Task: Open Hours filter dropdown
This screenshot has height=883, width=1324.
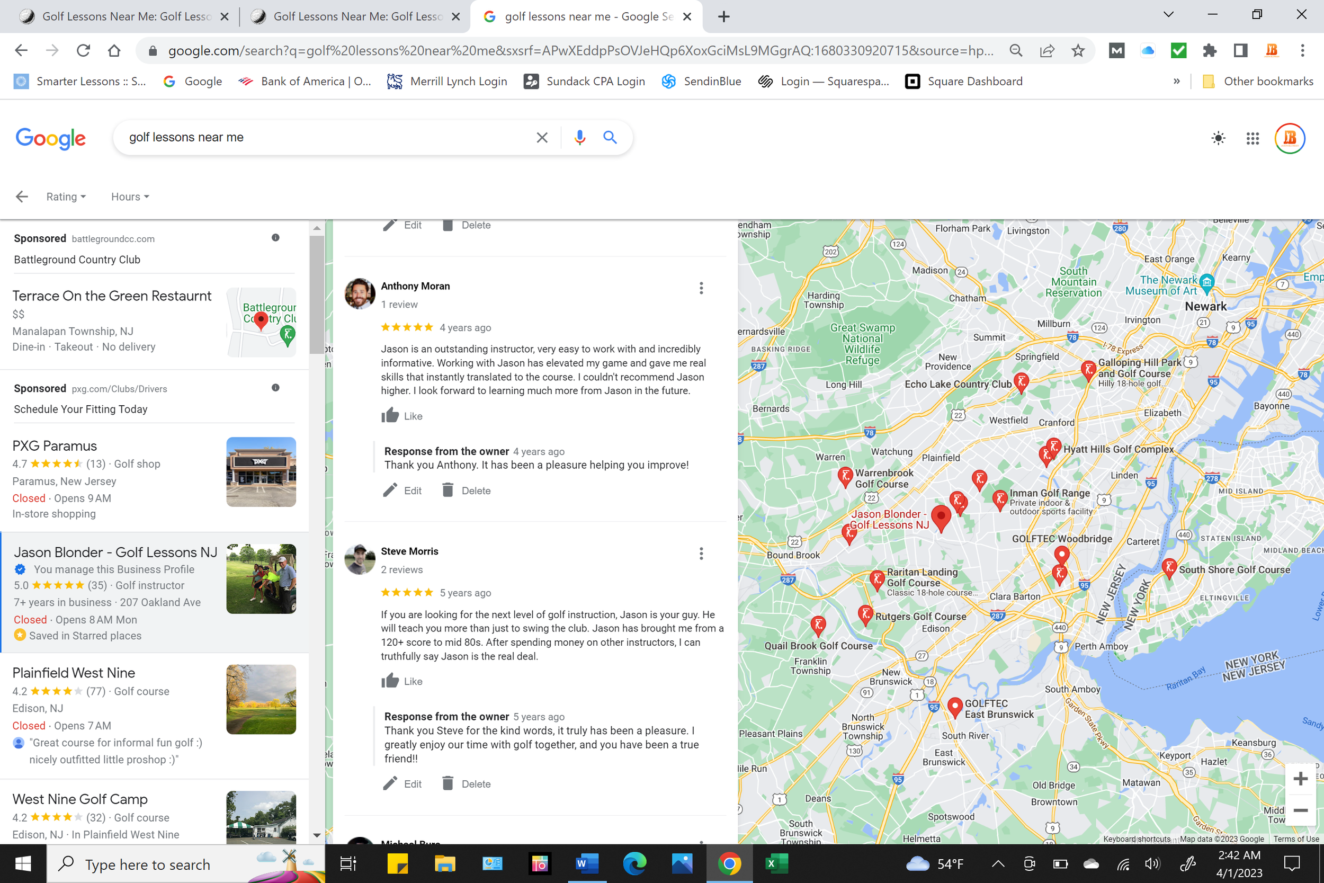Action: coord(130,197)
